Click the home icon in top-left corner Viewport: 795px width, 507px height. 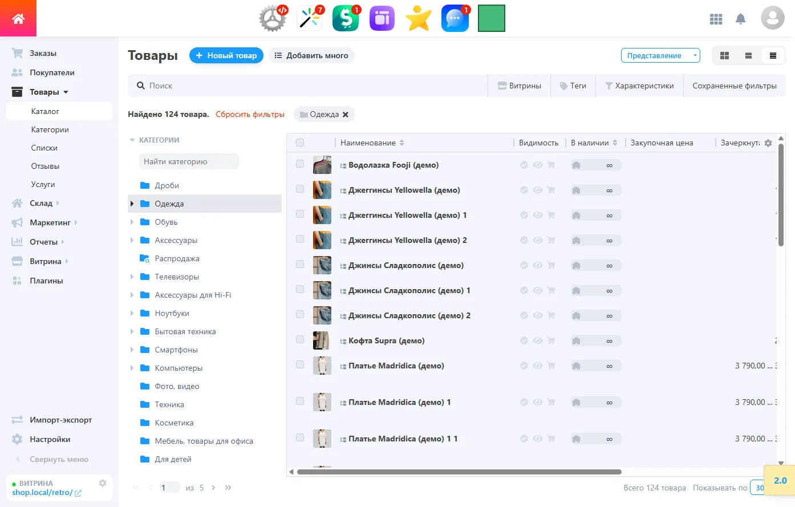point(18,19)
